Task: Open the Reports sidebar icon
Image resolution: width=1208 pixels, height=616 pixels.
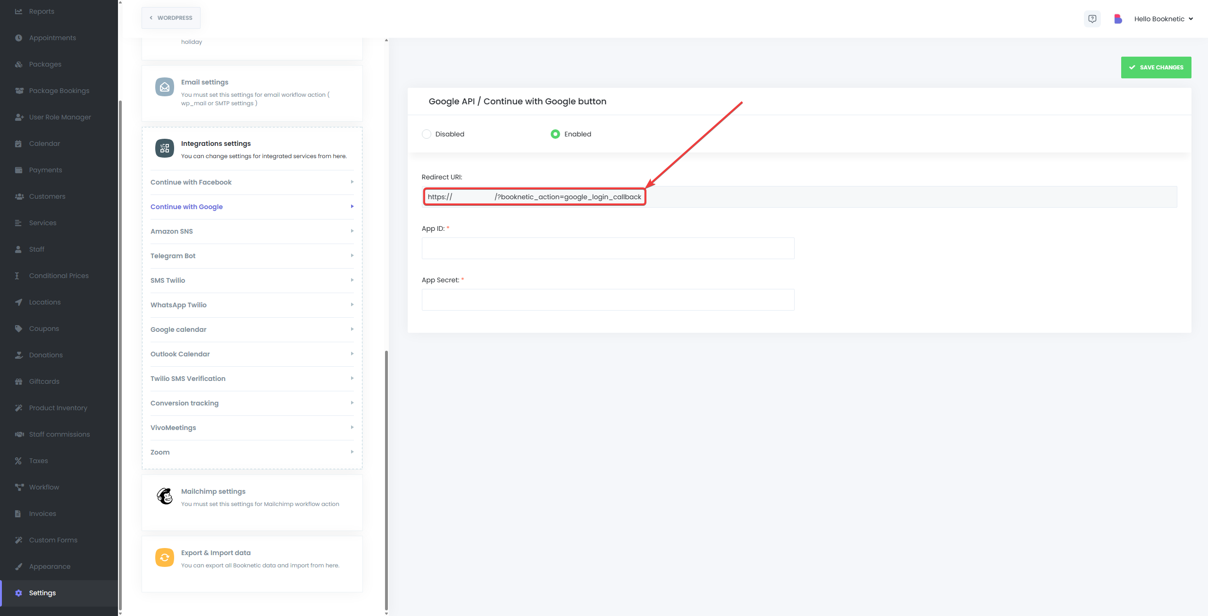Action: (x=18, y=11)
